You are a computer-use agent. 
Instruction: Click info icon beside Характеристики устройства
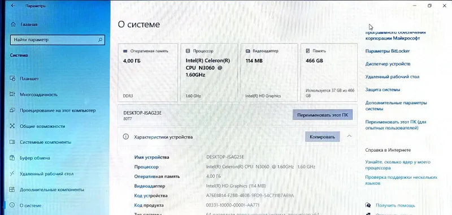[125, 137]
